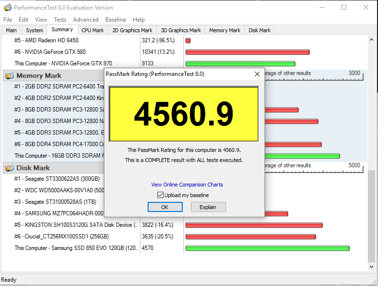Select the Disk Mark tab

pyautogui.click(x=259, y=30)
